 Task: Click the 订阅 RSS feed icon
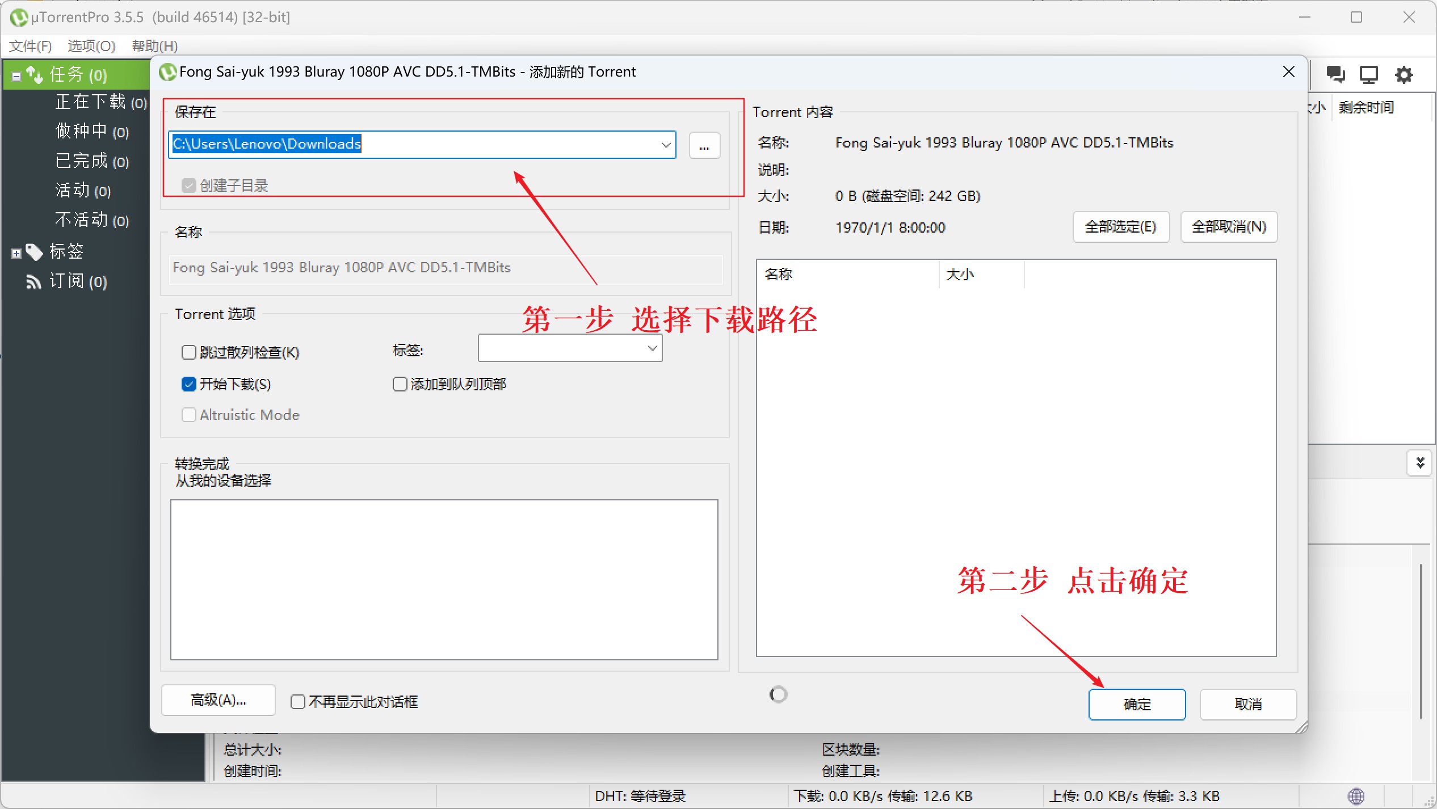[x=34, y=281]
